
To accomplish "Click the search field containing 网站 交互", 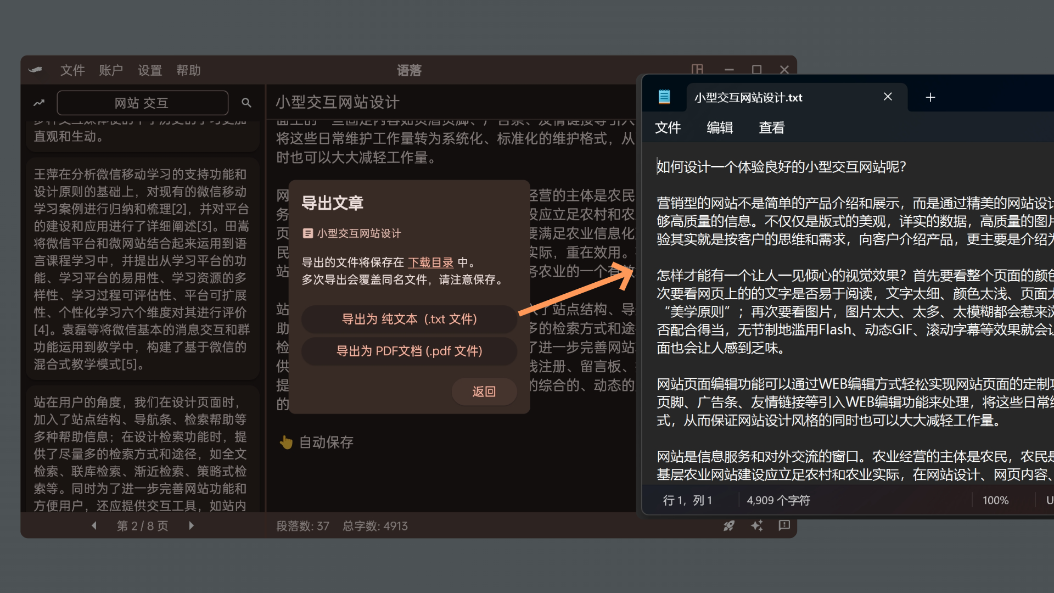I will click(x=142, y=103).
